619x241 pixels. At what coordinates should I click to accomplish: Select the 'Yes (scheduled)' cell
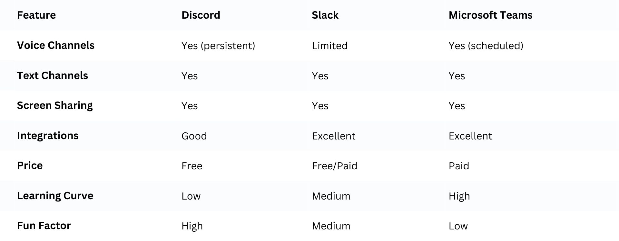tap(486, 46)
